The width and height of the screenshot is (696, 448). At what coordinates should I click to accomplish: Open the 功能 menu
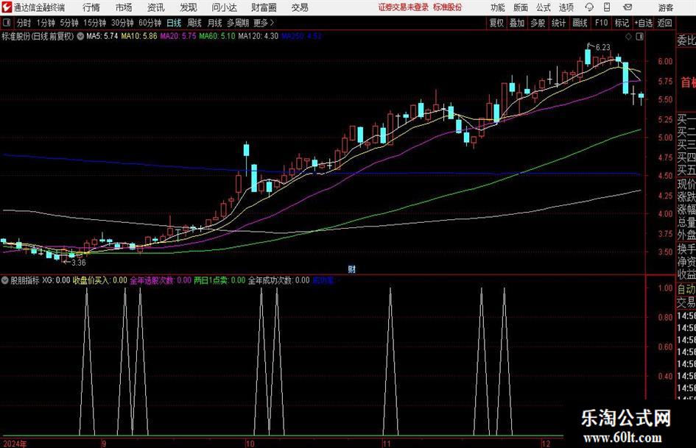click(498, 7)
